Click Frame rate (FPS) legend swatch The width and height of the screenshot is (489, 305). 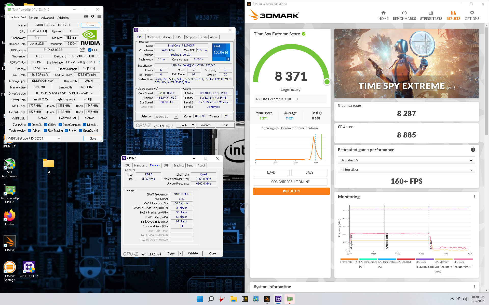(349, 259)
